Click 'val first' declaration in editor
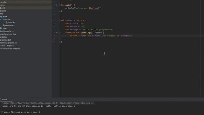The height and width of the screenshot is (115, 204). pyautogui.click(x=70, y=23)
